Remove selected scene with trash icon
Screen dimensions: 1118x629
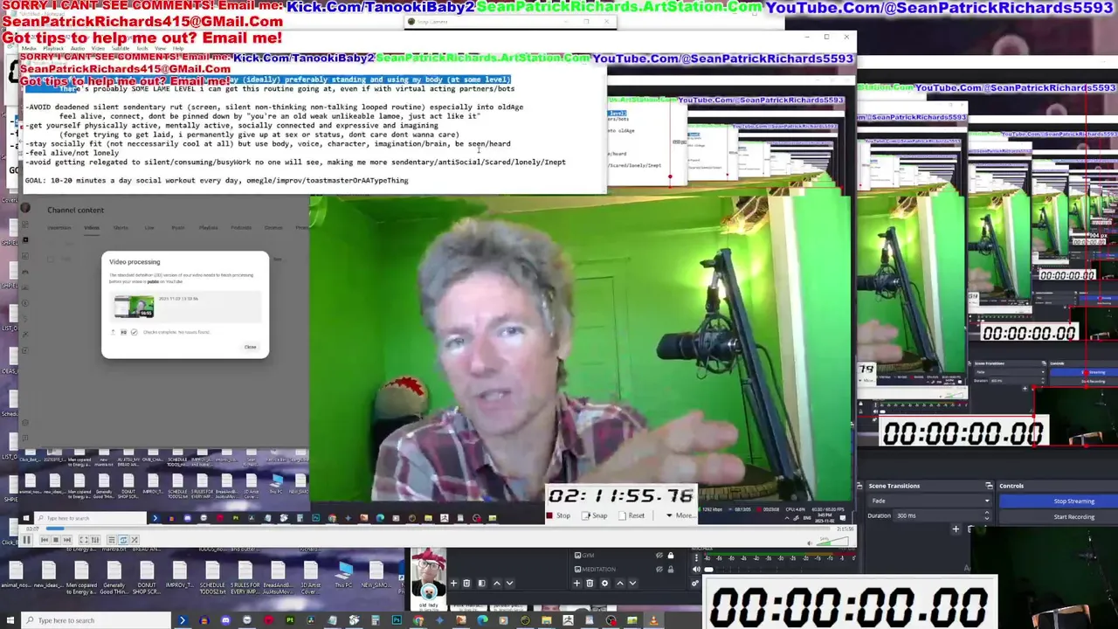pos(466,584)
